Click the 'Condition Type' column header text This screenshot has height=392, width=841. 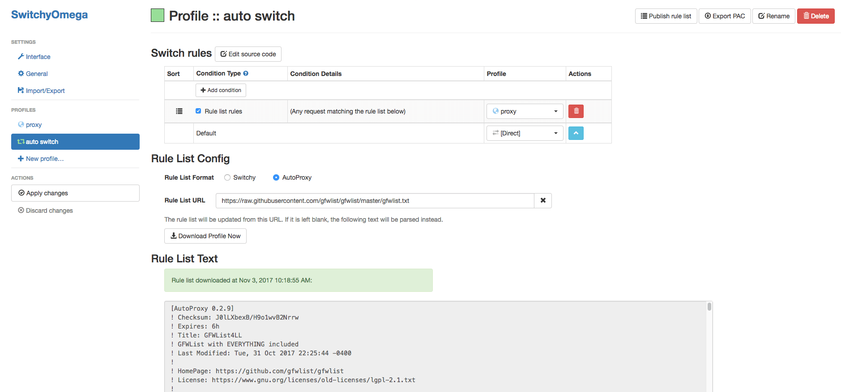(218, 73)
